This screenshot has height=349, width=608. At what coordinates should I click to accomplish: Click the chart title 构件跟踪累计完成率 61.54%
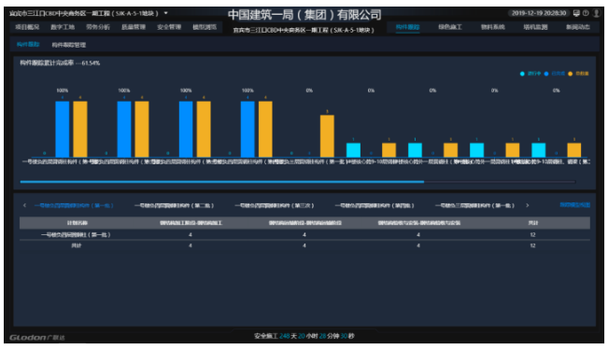60,63
